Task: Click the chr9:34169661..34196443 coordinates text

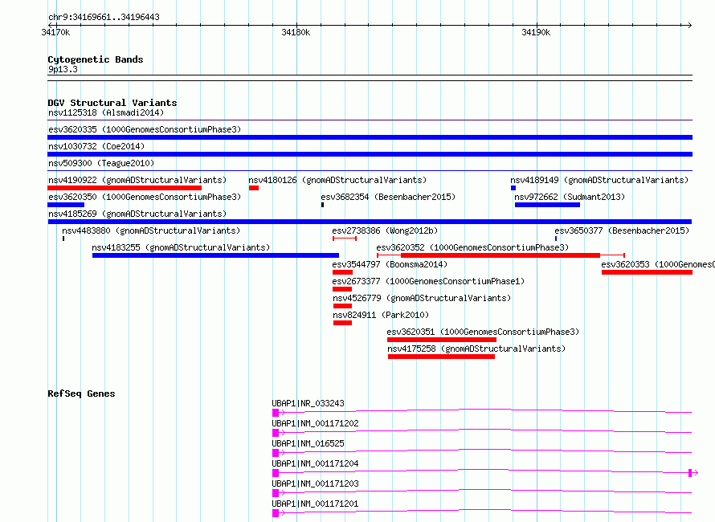Action: (104, 18)
